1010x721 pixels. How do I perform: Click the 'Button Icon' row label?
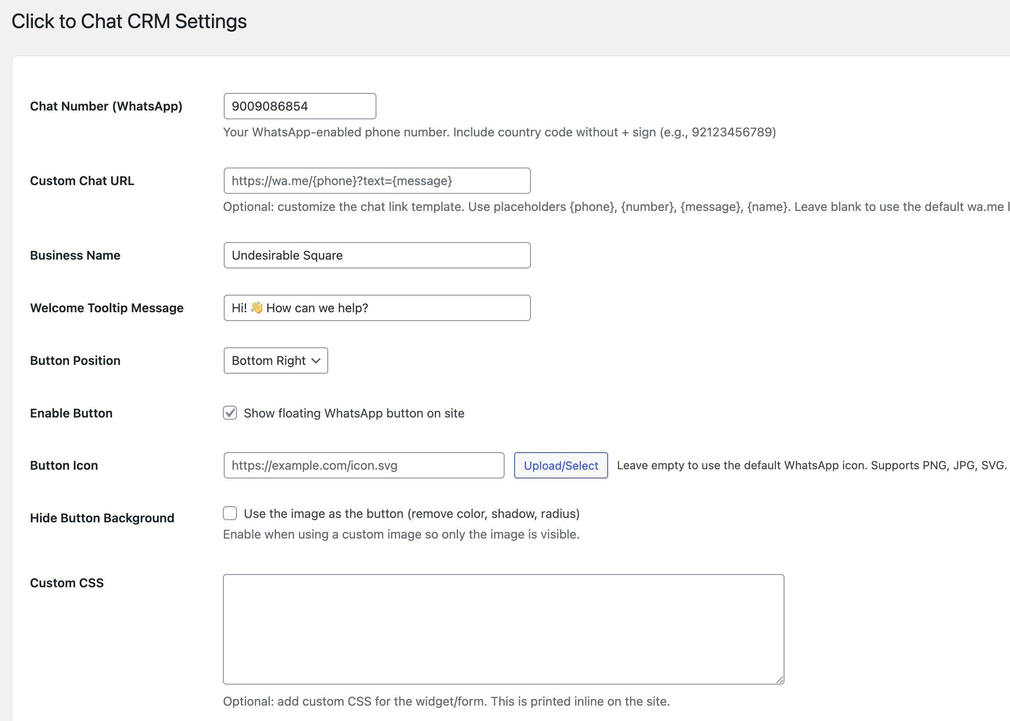pyautogui.click(x=64, y=465)
